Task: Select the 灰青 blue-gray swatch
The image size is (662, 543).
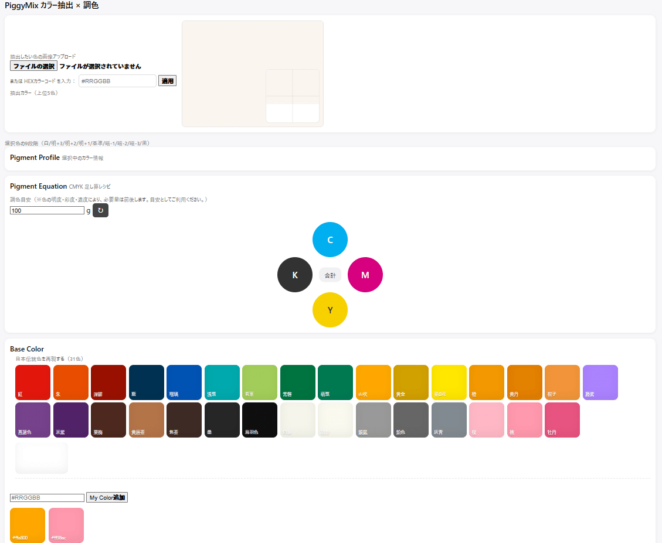Action: tap(449, 420)
